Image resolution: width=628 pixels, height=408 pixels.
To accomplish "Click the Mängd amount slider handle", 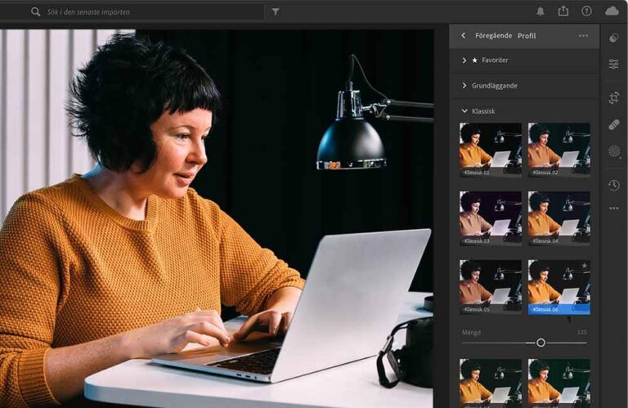I will (x=541, y=343).
